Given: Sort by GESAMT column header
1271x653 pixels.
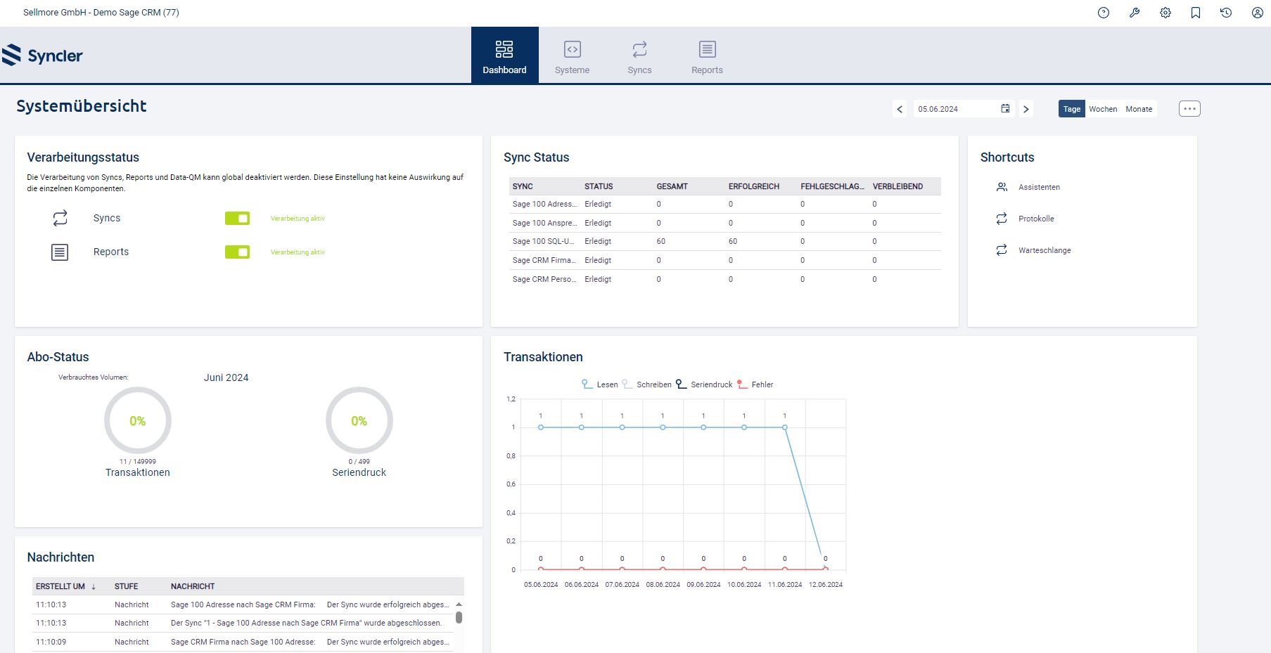Looking at the screenshot, I should (x=689, y=186).
